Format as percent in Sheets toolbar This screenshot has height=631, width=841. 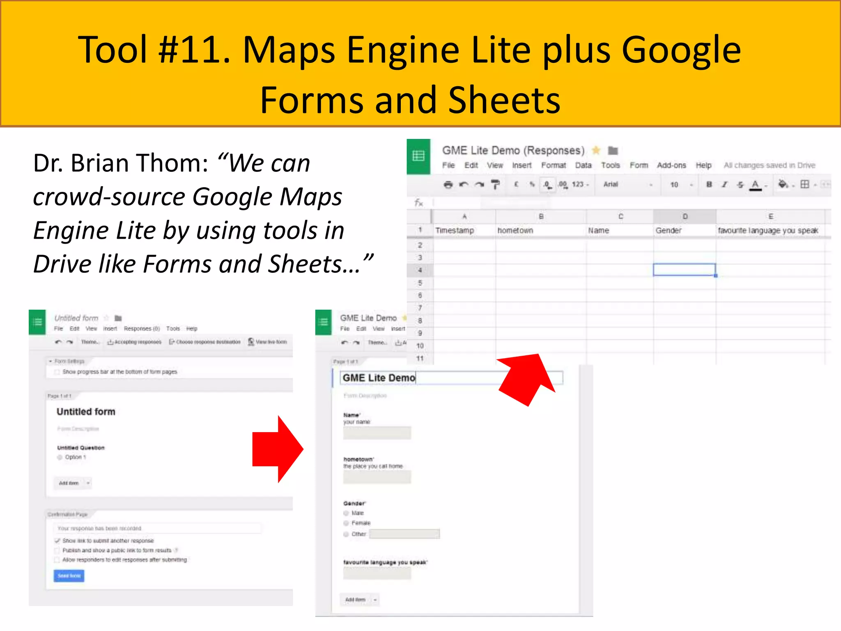click(x=532, y=184)
